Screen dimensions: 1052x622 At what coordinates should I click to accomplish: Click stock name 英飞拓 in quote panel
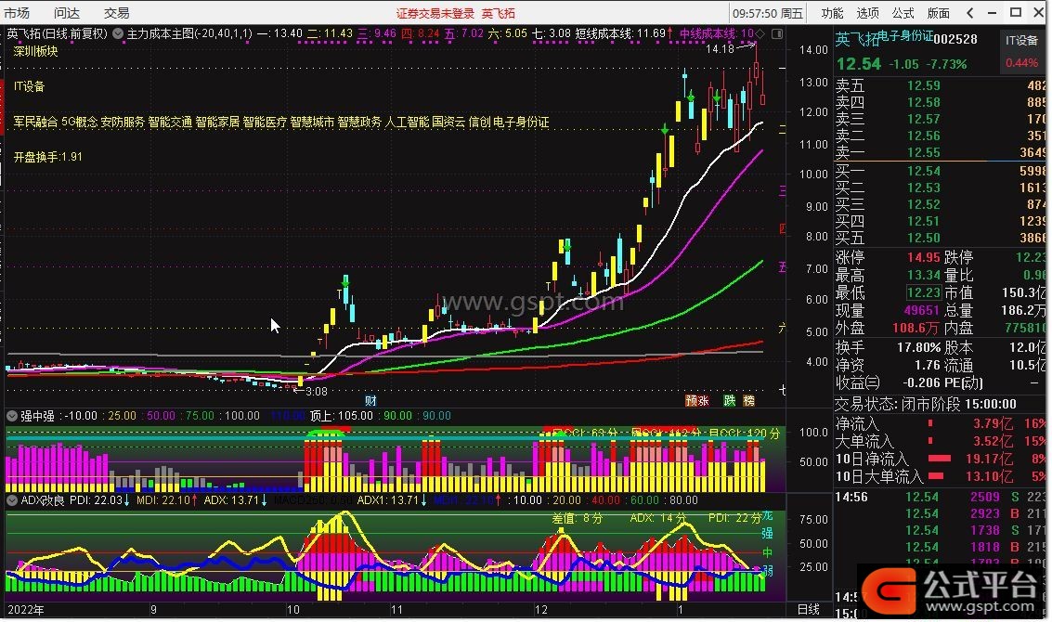(857, 40)
